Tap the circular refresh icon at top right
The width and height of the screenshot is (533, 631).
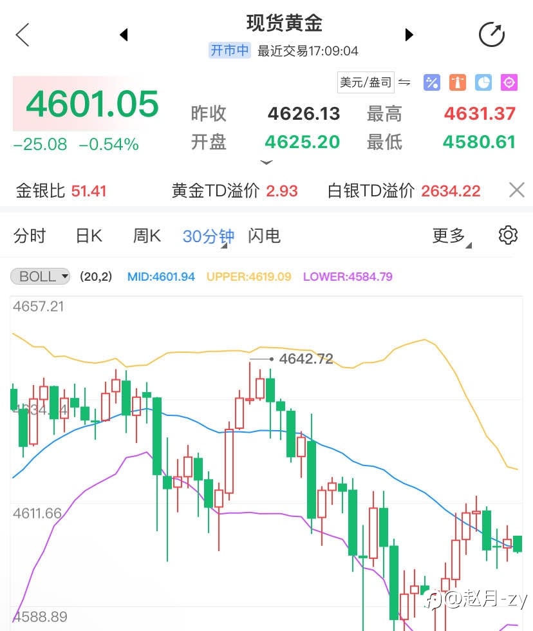(492, 35)
